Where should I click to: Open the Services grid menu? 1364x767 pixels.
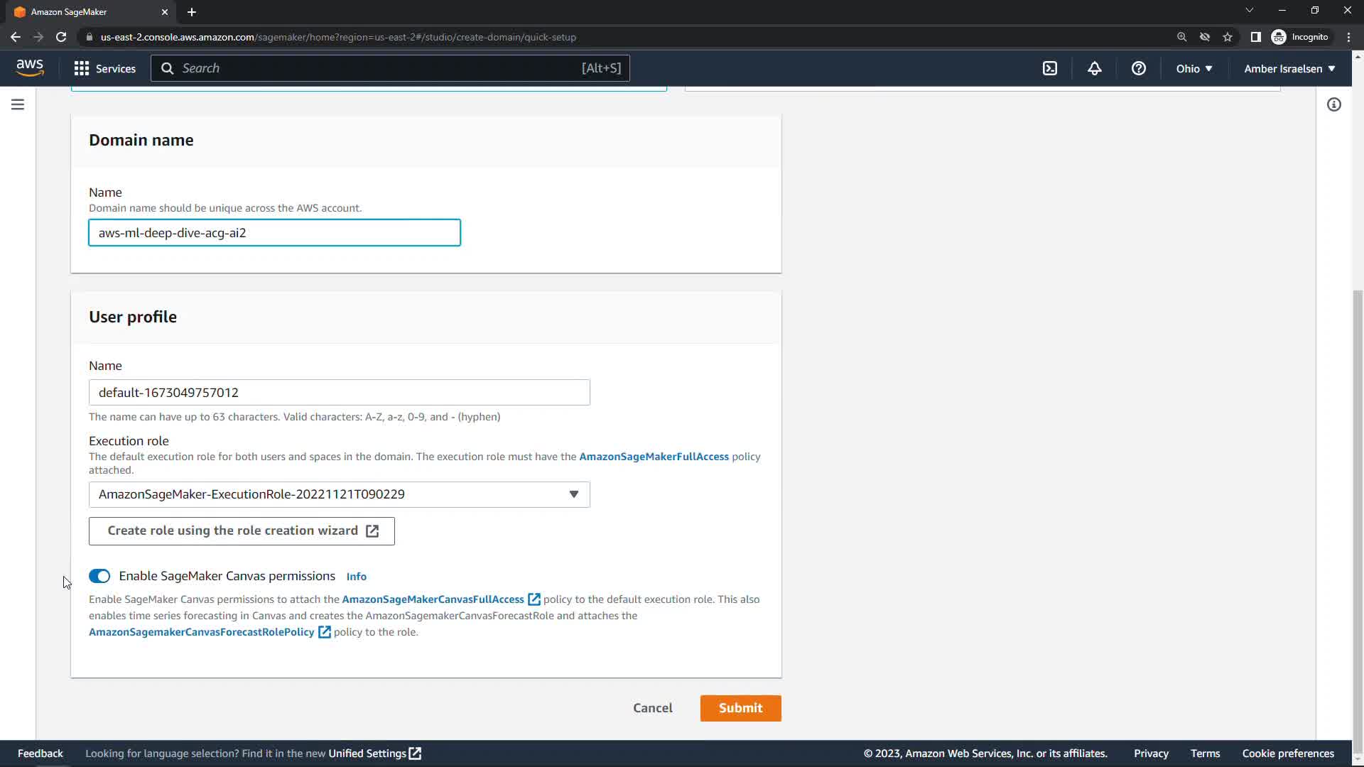[x=104, y=68]
